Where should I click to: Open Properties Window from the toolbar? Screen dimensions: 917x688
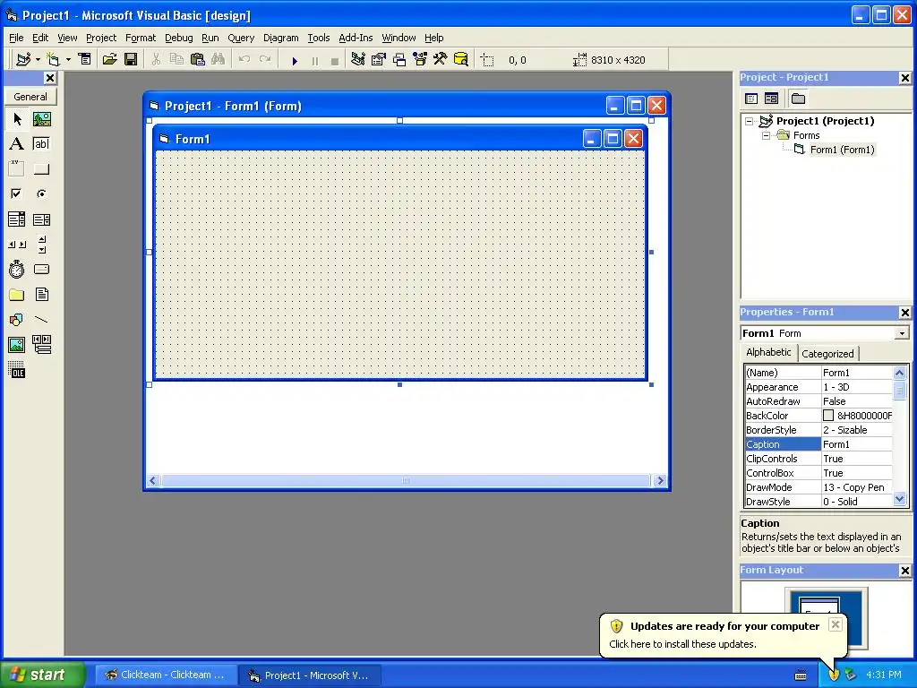pyautogui.click(x=379, y=59)
